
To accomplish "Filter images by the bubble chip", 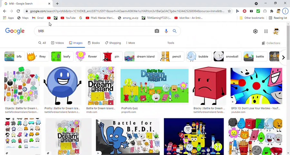I will click(199, 57).
